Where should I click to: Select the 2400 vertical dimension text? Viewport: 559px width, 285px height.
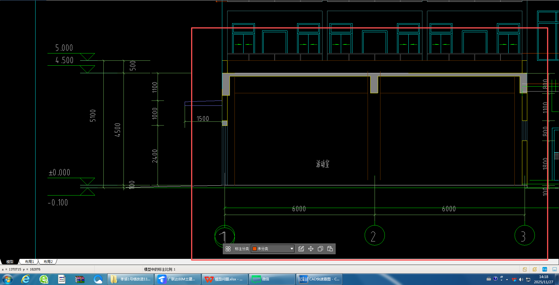click(155, 156)
